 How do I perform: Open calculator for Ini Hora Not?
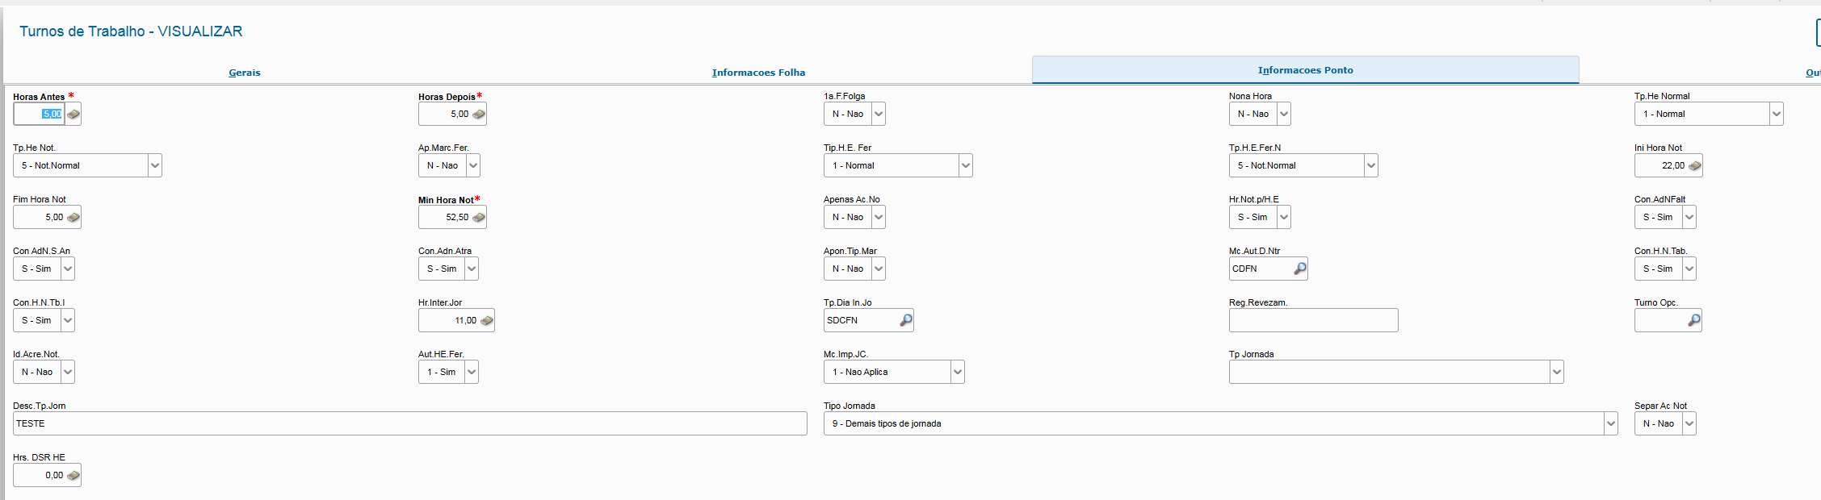[1695, 166]
